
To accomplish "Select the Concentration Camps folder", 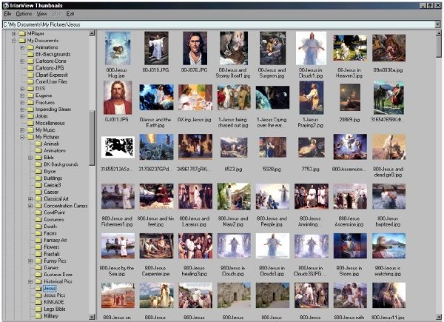I will point(61,206).
